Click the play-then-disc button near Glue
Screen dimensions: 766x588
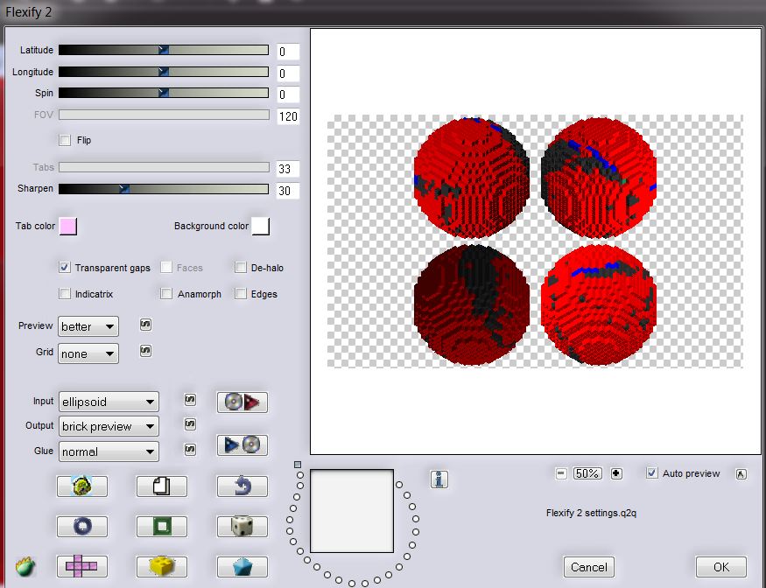tap(242, 444)
